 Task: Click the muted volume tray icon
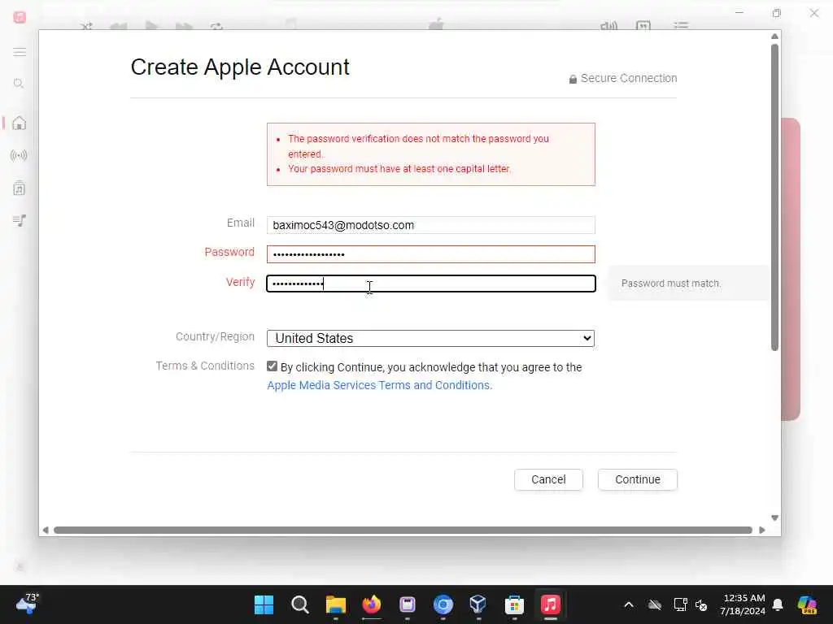pos(701,604)
